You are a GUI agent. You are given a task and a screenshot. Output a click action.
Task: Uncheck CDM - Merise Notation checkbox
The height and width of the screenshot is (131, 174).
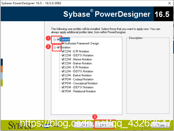[x=63, y=59]
